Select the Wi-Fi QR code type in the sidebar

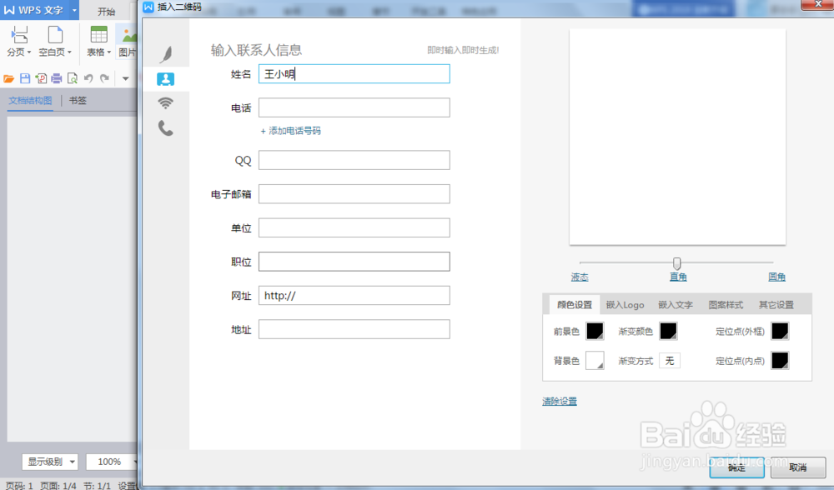tap(165, 102)
